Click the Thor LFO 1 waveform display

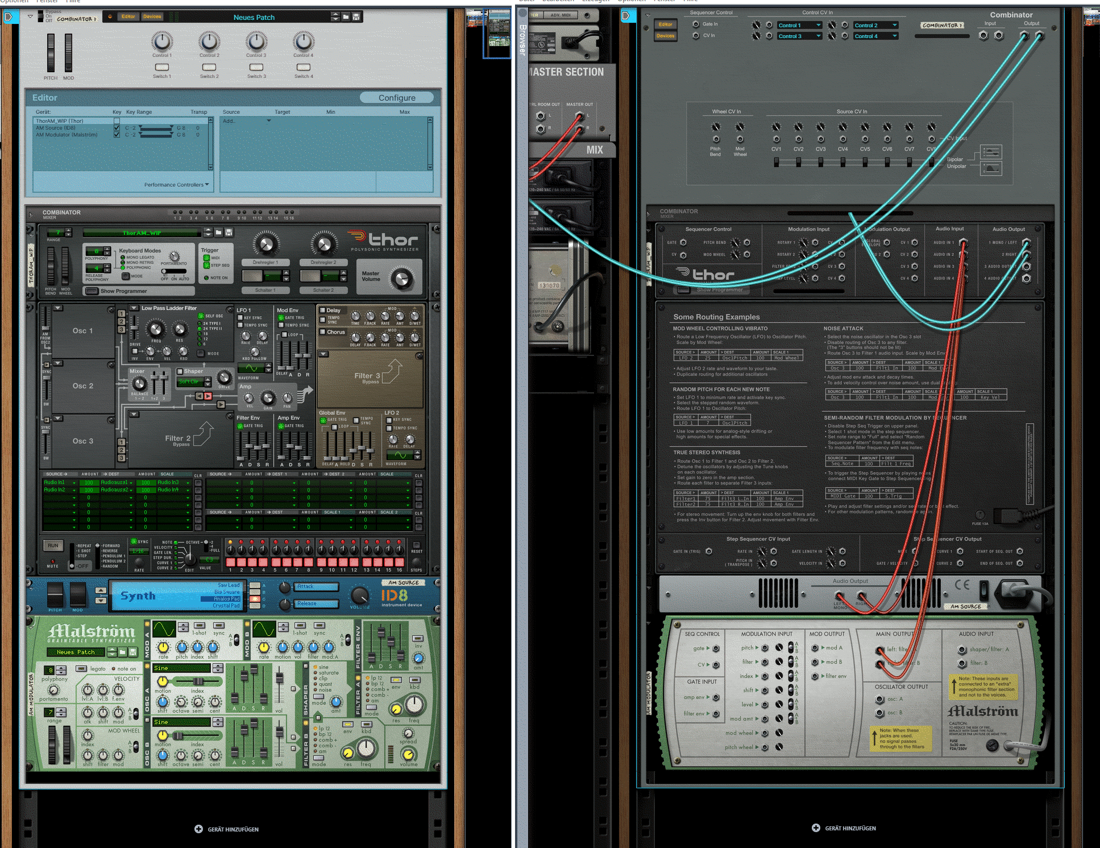[x=251, y=368]
